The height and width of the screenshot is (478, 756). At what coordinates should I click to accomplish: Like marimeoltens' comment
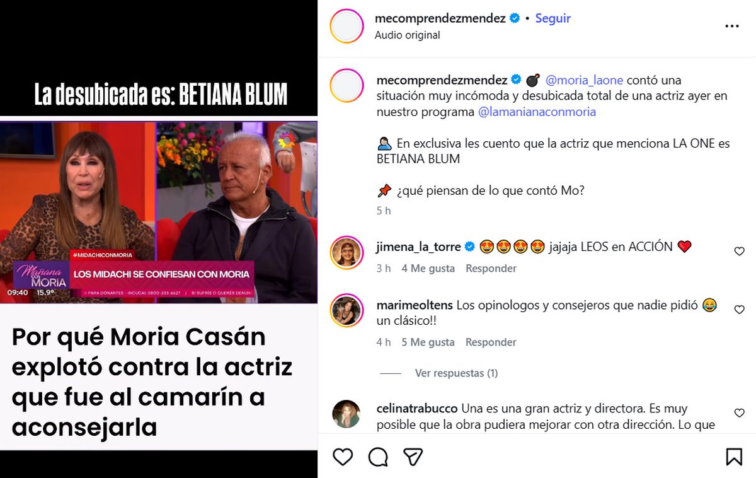(x=740, y=310)
